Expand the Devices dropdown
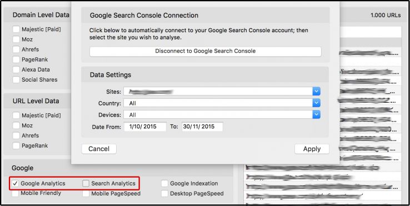410x206 pixels. click(x=222, y=114)
